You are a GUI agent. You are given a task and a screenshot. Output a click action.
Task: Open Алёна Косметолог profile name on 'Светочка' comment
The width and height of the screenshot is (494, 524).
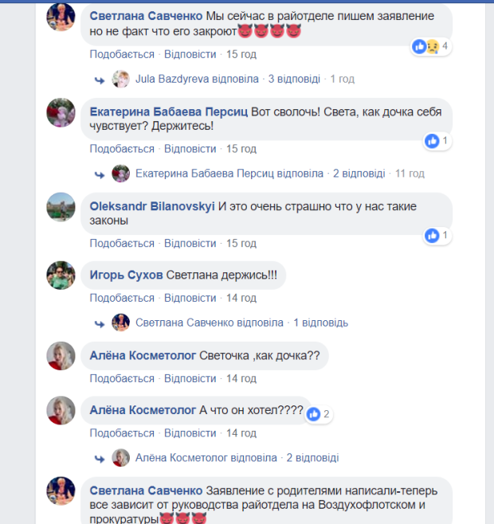point(143,355)
